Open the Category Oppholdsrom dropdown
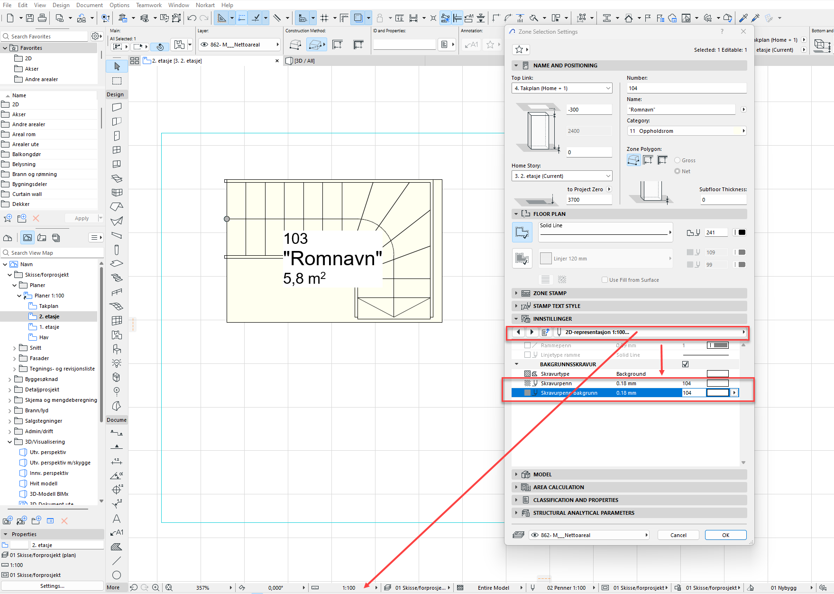The image size is (834, 594). pos(686,131)
